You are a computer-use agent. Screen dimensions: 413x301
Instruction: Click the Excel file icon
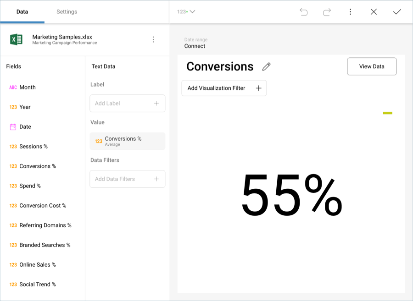click(x=17, y=40)
